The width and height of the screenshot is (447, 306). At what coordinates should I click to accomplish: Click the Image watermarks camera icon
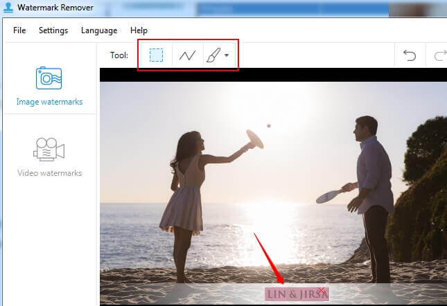coord(49,78)
